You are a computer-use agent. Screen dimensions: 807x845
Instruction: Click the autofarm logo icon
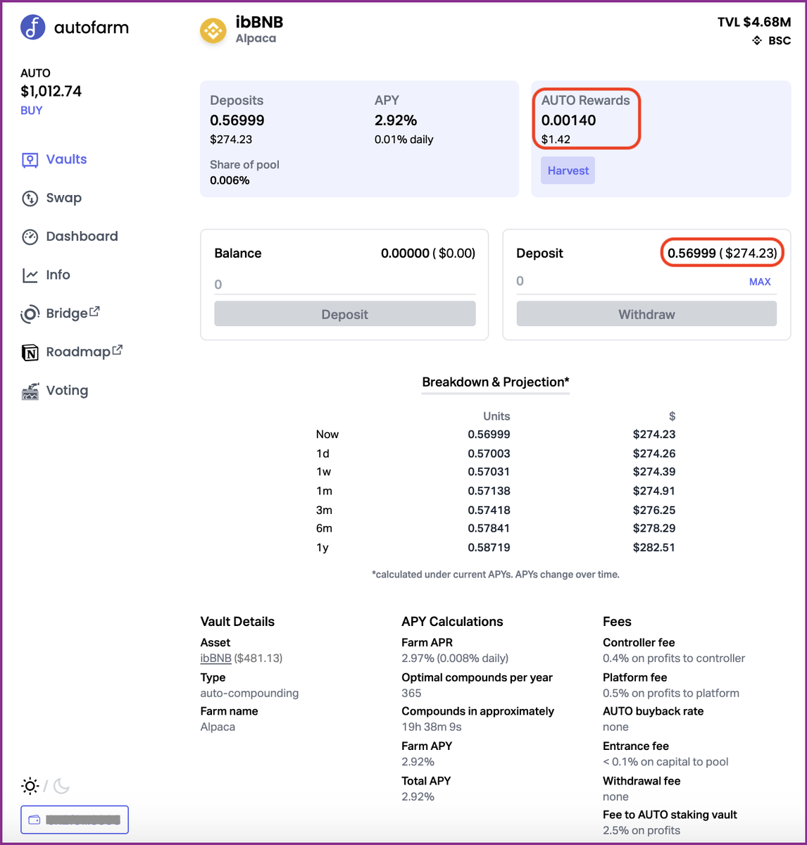point(33,27)
